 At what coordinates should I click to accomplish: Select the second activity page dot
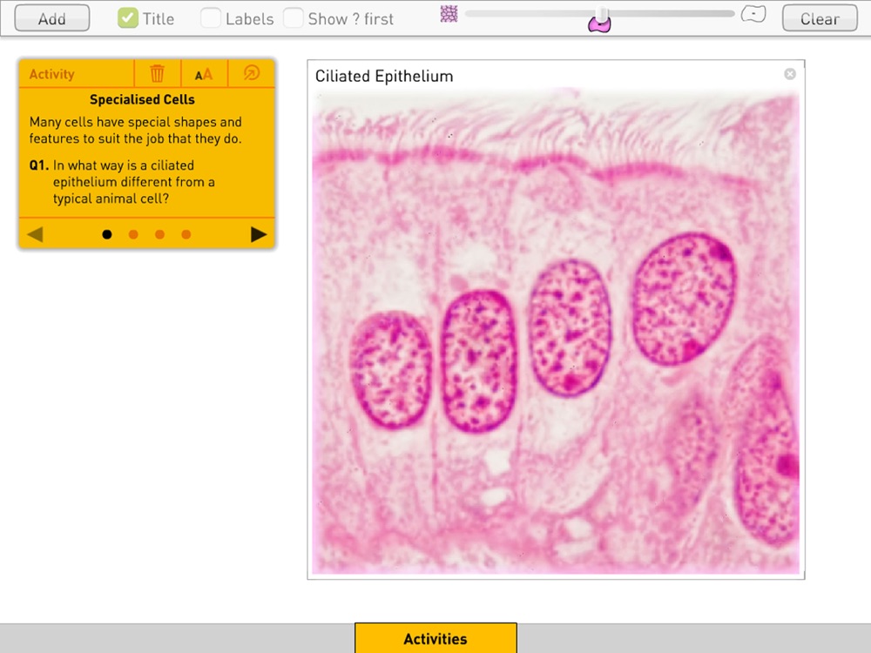click(x=133, y=235)
